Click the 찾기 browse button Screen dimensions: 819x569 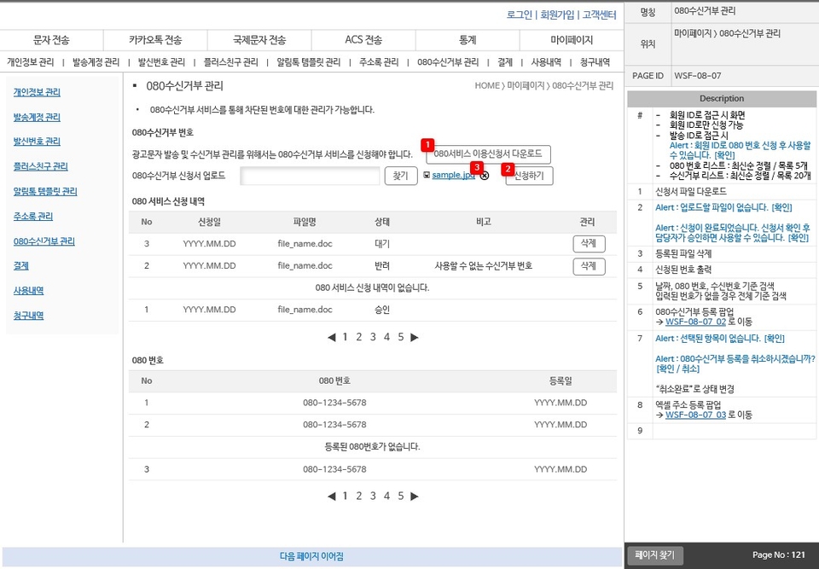400,175
